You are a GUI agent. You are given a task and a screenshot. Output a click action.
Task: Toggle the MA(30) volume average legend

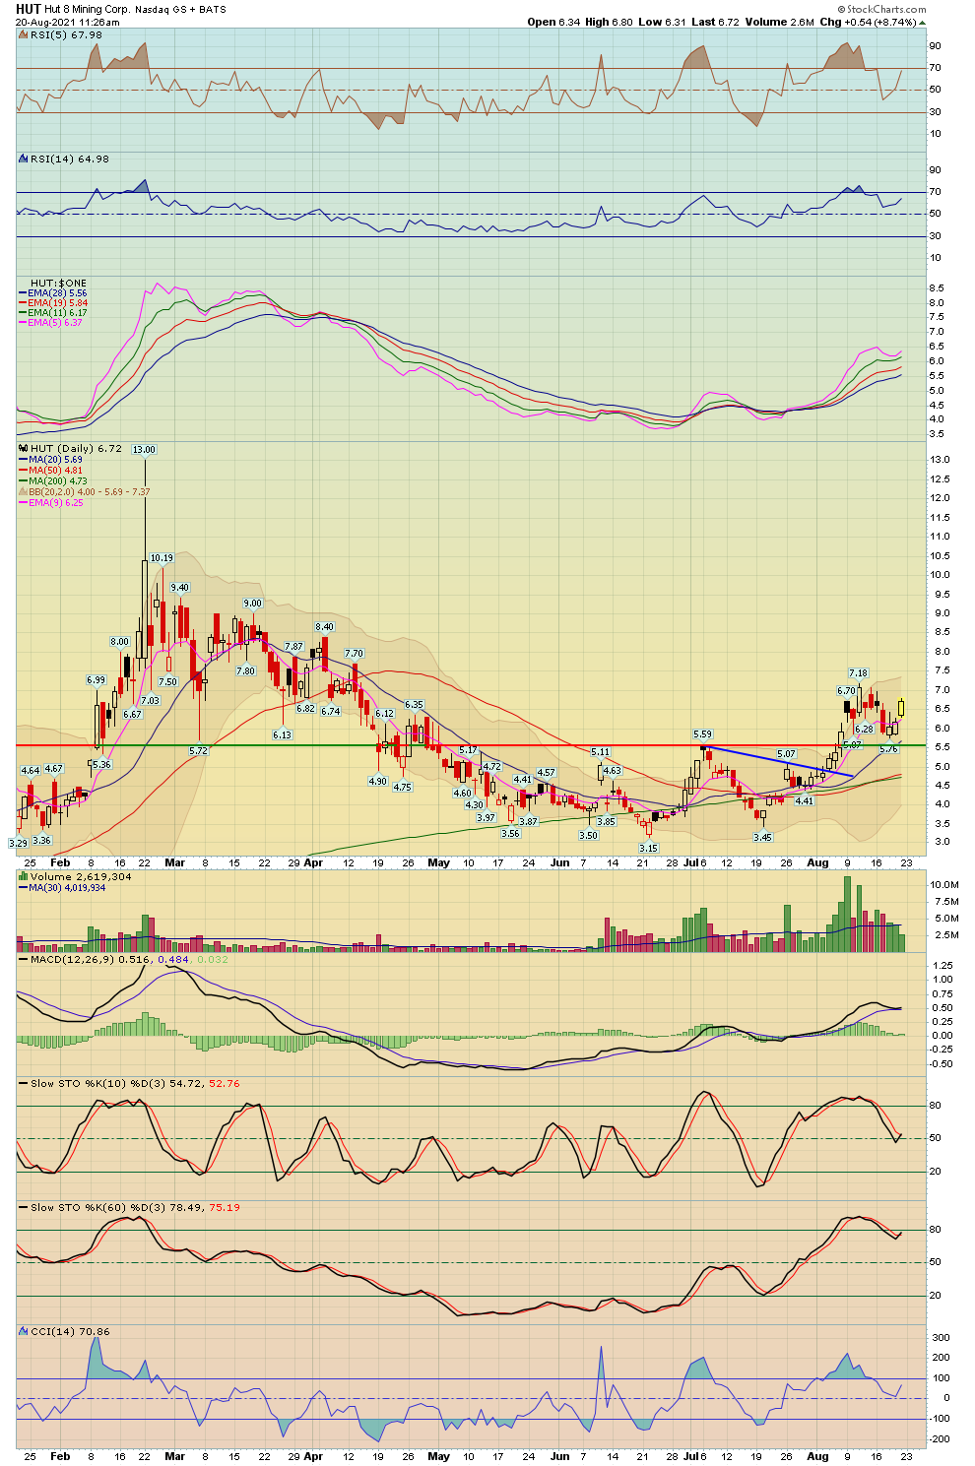[x=24, y=888]
